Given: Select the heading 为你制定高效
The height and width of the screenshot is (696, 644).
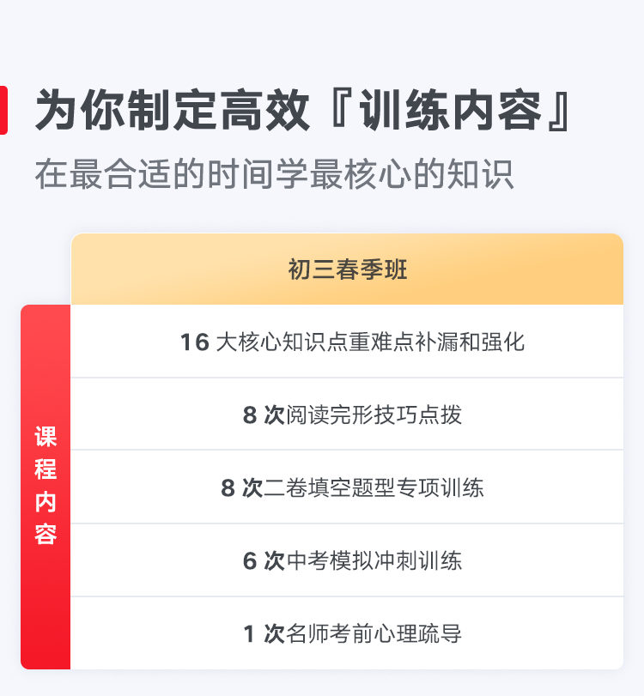Looking at the screenshot, I should tap(172, 110).
